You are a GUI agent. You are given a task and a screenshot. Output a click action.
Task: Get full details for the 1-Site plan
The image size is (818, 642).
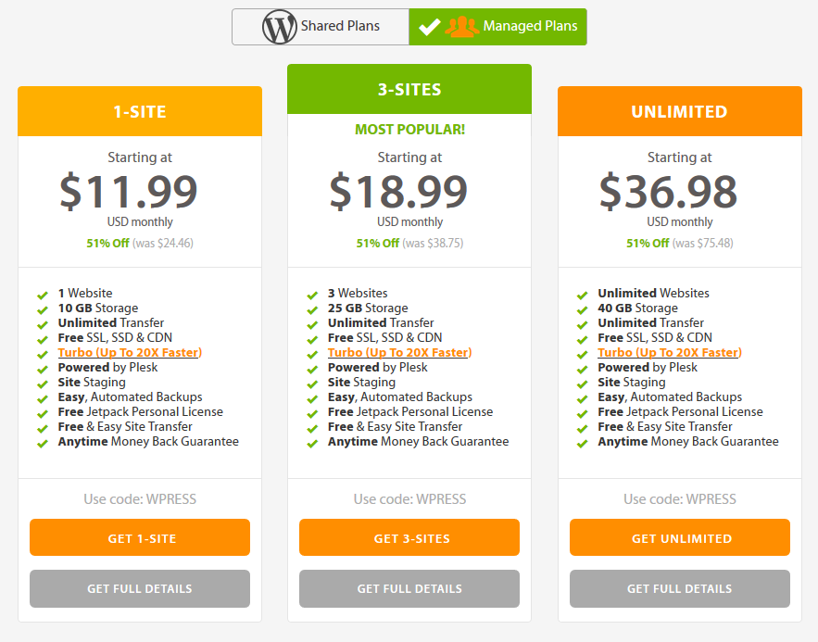tap(140, 588)
